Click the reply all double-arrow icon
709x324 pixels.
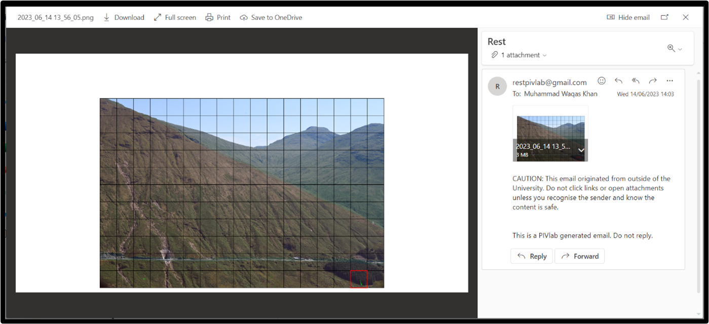click(x=636, y=81)
